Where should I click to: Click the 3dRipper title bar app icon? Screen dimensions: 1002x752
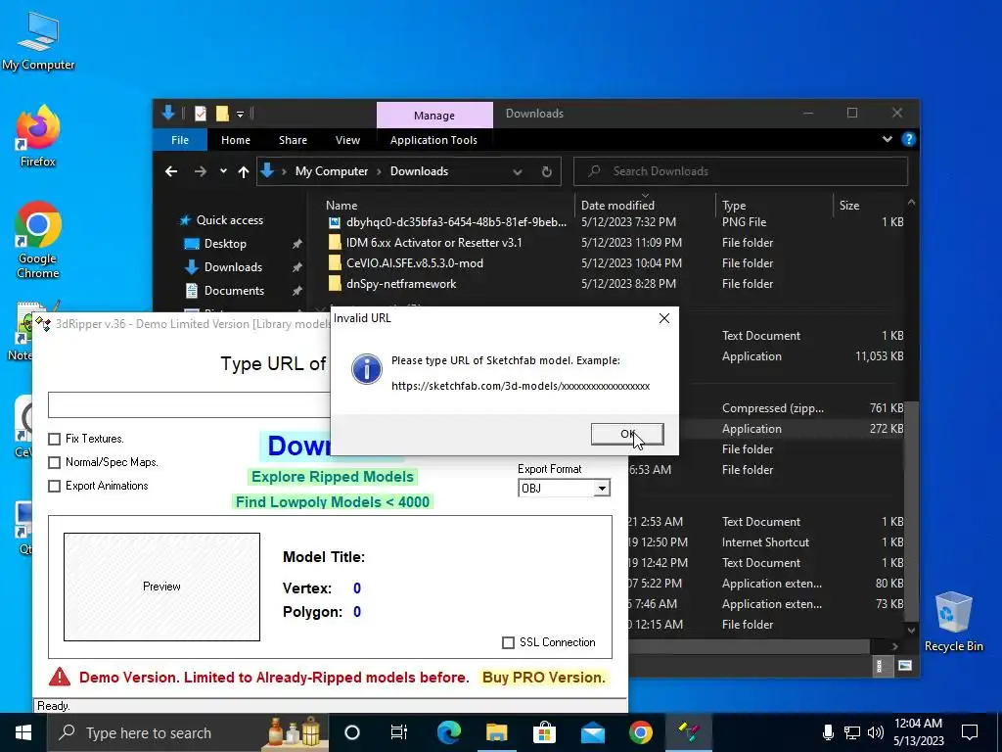click(43, 323)
